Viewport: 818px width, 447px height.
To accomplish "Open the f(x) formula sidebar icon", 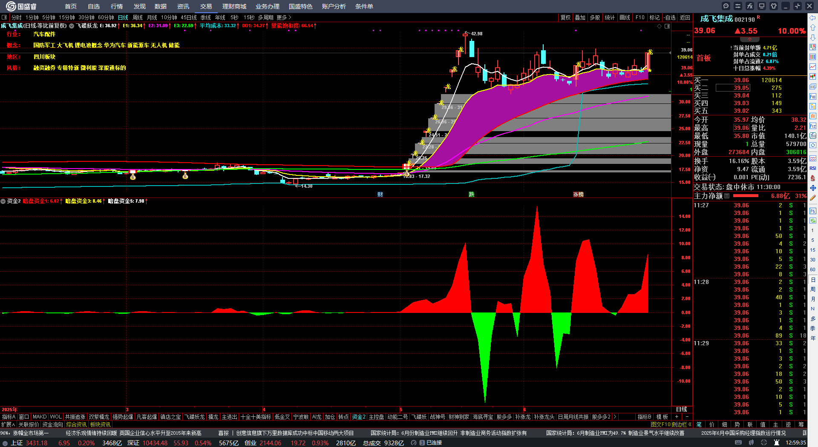I will [x=813, y=136].
